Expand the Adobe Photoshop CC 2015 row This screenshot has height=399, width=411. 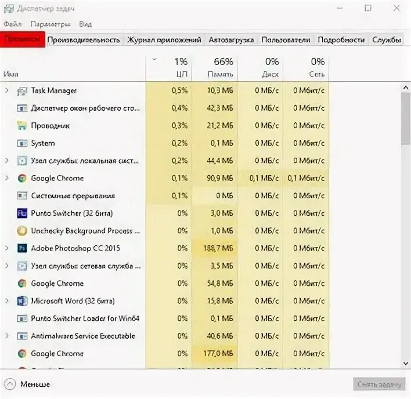click(7, 248)
